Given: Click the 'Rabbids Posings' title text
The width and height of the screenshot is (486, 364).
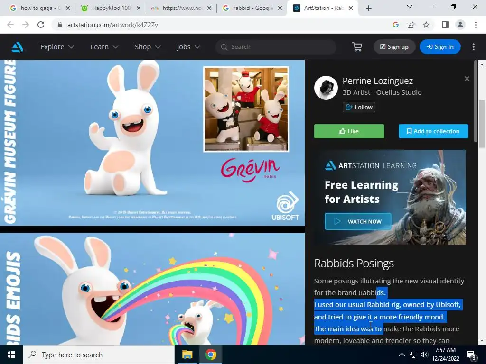Looking at the screenshot, I should [354, 264].
